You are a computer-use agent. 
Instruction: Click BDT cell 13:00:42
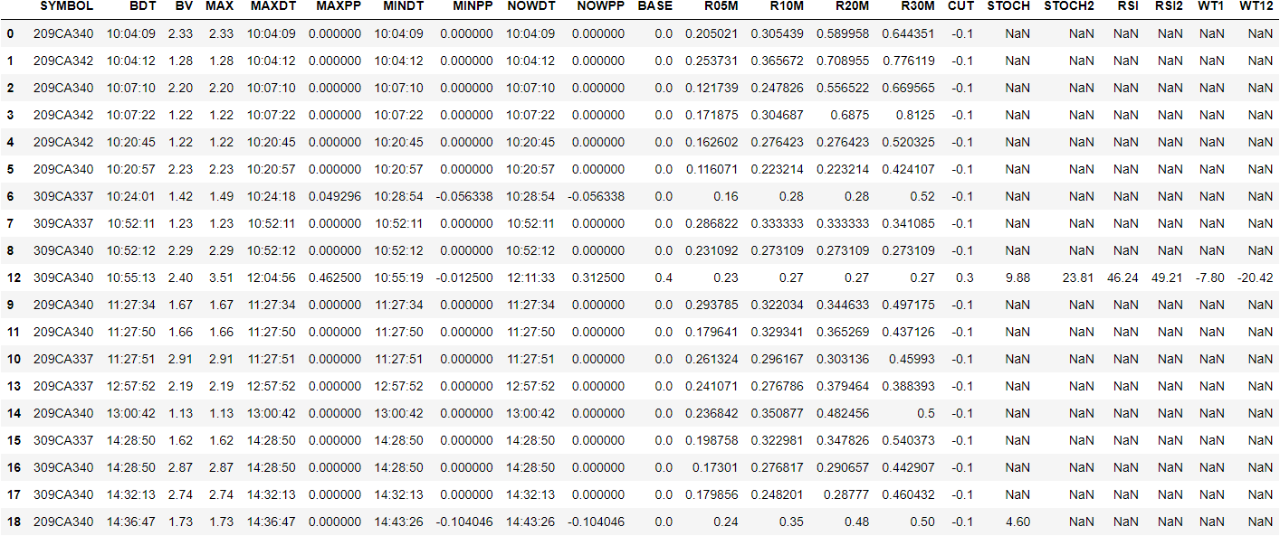coord(131,414)
